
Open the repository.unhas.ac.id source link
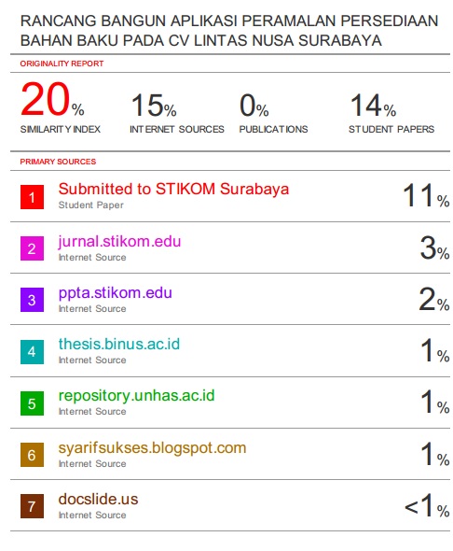pyautogui.click(x=136, y=396)
